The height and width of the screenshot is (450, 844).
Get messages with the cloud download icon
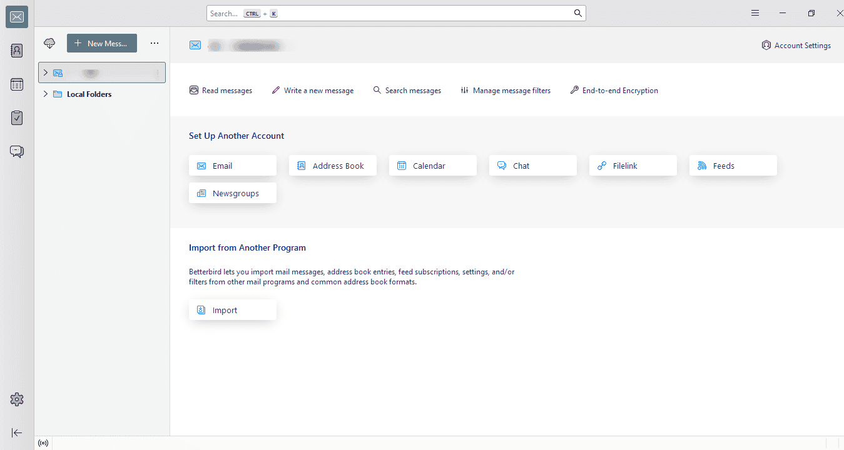click(49, 43)
